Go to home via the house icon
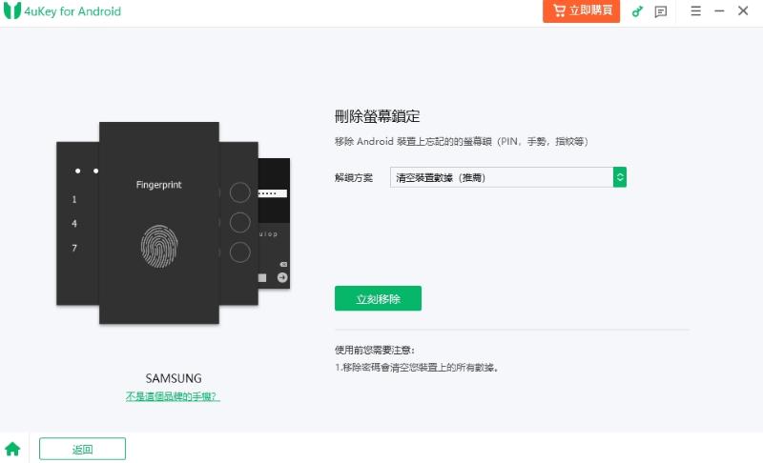 pos(12,449)
